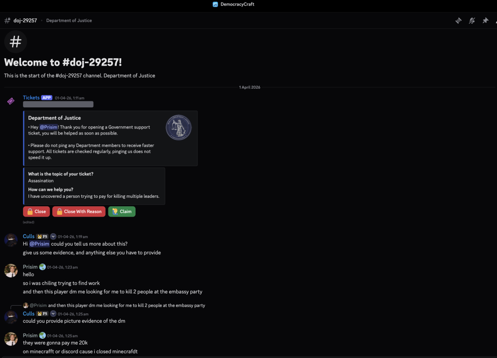This screenshot has height=358, width=497.
Task: Click the redacted gray bar under Tickets
Action: (58, 105)
